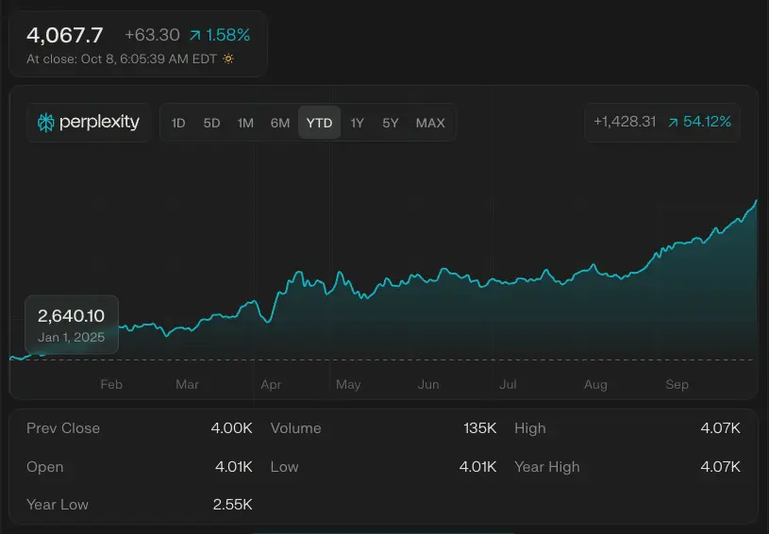
Task: Click the +1,428.31 gain badge
Action: [625, 123]
